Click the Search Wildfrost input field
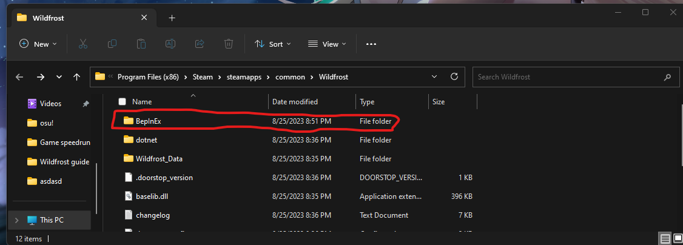Screen dimensions: 683x245 click(x=576, y=77)
